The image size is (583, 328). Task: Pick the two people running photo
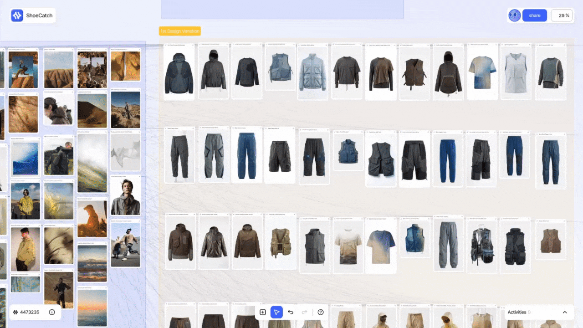coord(126,244)
